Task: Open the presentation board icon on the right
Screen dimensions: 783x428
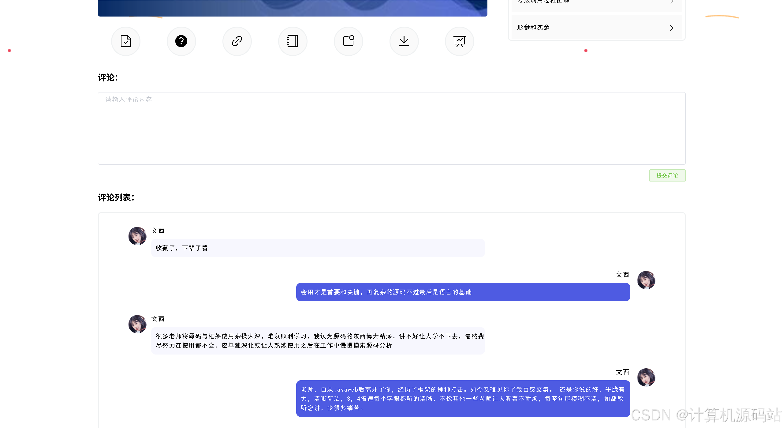Action: point(459,41)
